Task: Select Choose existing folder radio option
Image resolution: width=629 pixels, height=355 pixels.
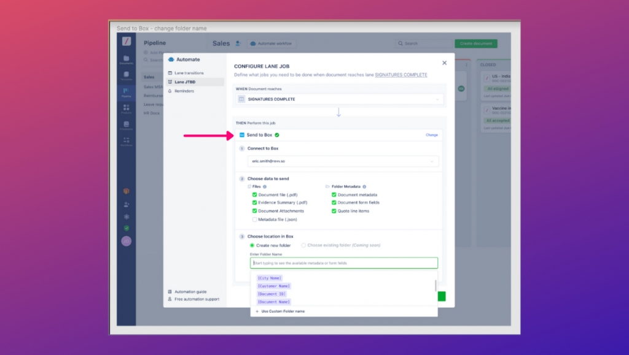Action: [303, 245]
